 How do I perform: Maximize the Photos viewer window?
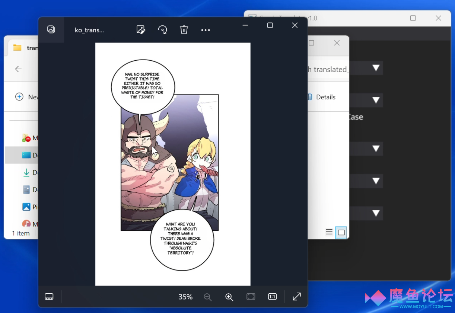point(270,25)
